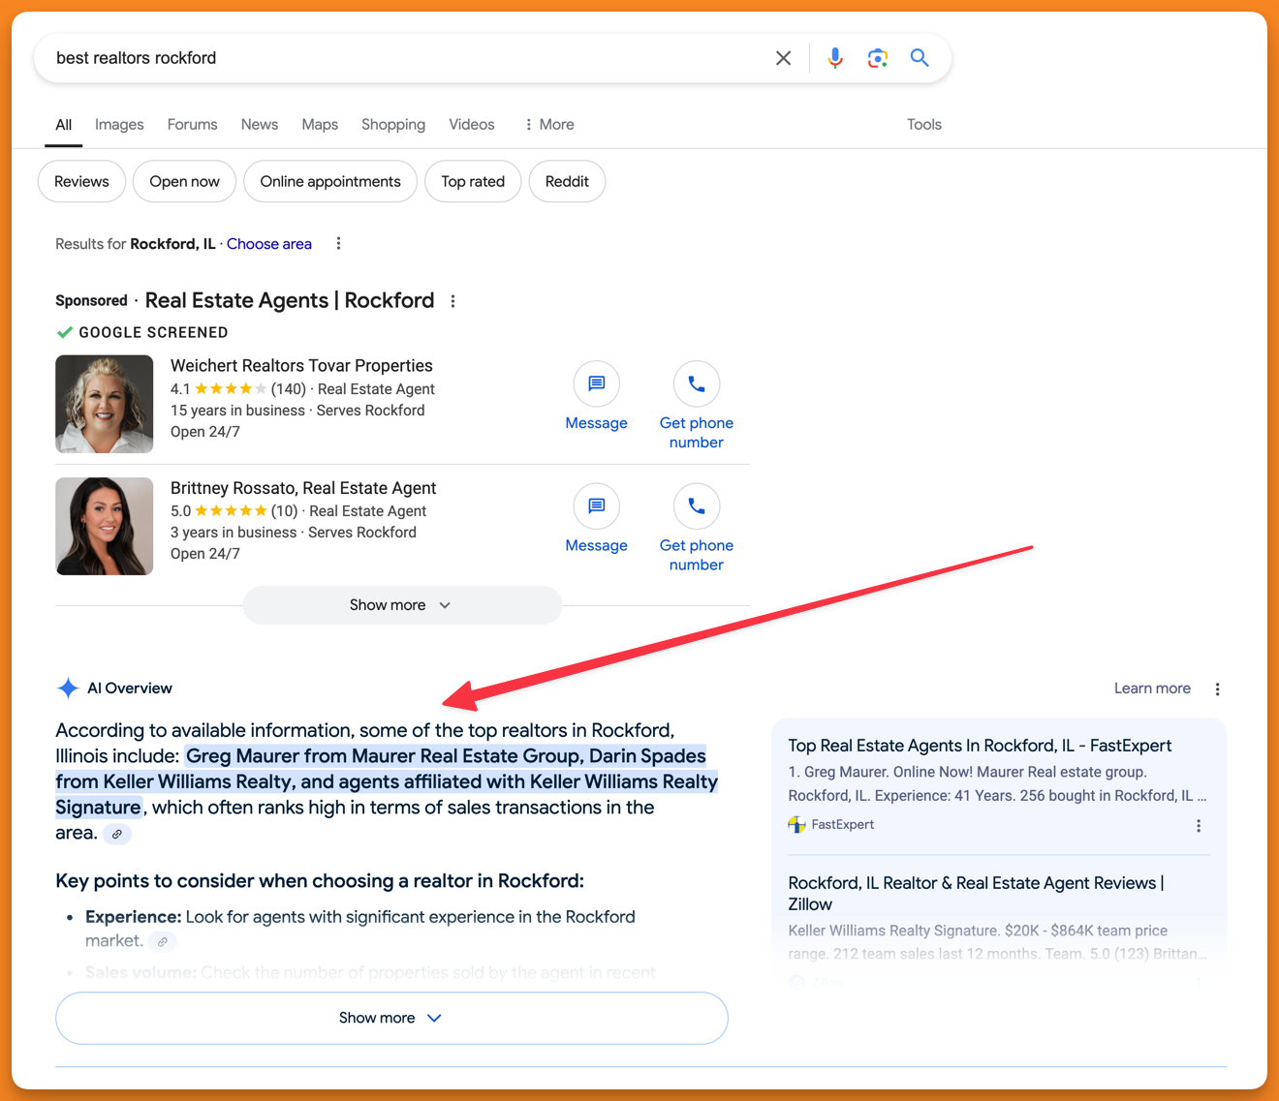Open Google Lens image search
The height and width of the screenshot is (1101, 1279).
coord(878,58)
